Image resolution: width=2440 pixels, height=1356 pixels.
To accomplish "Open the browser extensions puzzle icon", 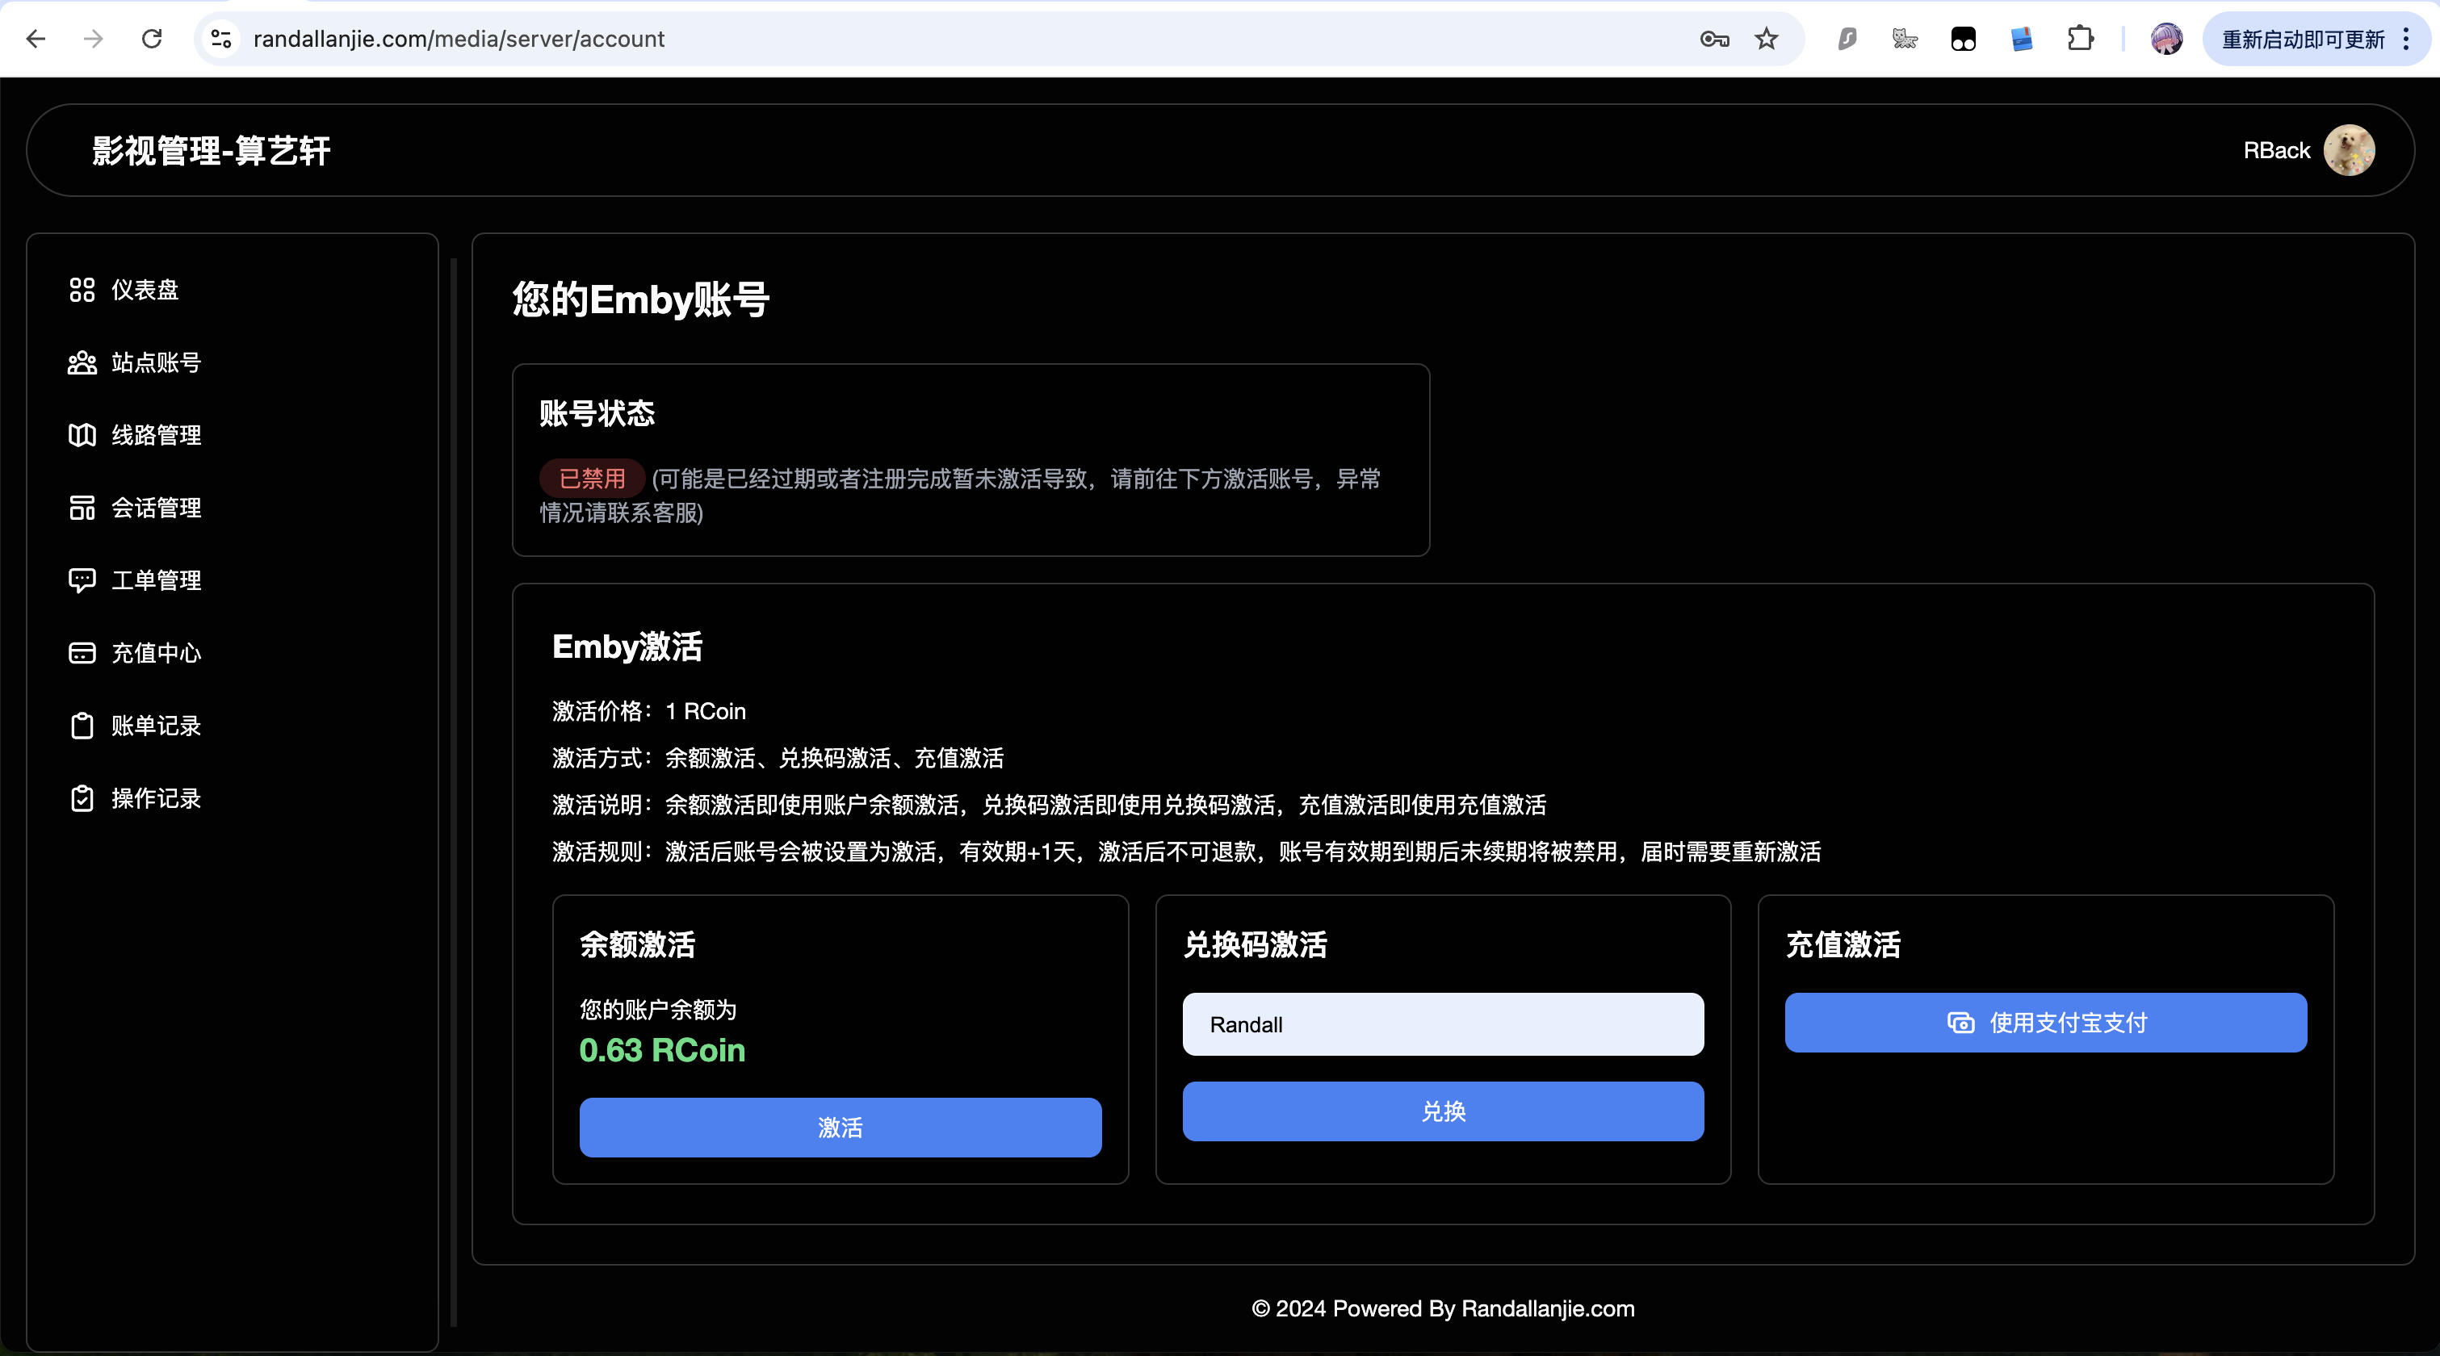I will [x=2080, y=39].
